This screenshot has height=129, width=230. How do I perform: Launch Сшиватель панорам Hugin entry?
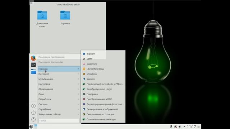click(x=103, y=119)
